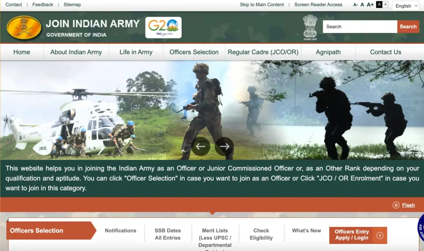Go to the Home menu

[x=22, y=52]
